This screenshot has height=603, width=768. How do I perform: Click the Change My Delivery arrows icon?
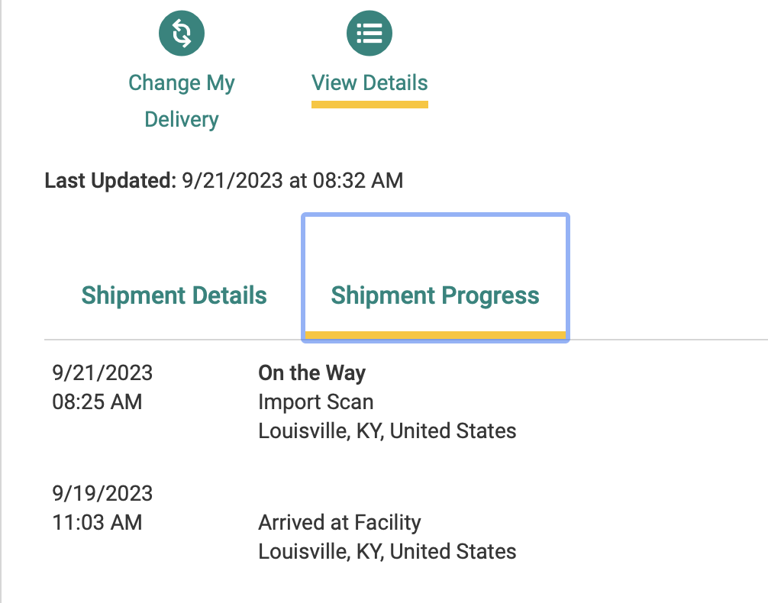pyautogui.click(x=182, y=34)
